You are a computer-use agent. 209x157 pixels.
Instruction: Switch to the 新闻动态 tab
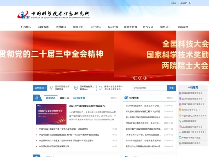pyautogui.click(x=51, y=98)
